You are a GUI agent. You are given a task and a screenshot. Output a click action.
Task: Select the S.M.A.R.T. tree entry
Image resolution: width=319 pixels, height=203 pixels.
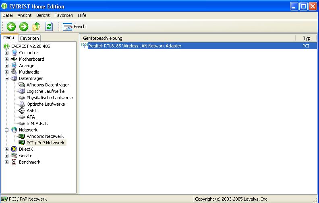pos(37,123)
